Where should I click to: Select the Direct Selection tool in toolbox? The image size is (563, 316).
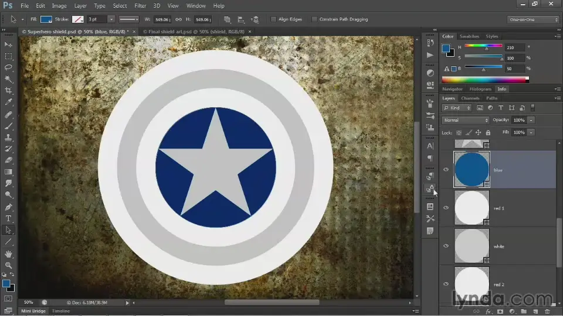pos(9,230)
